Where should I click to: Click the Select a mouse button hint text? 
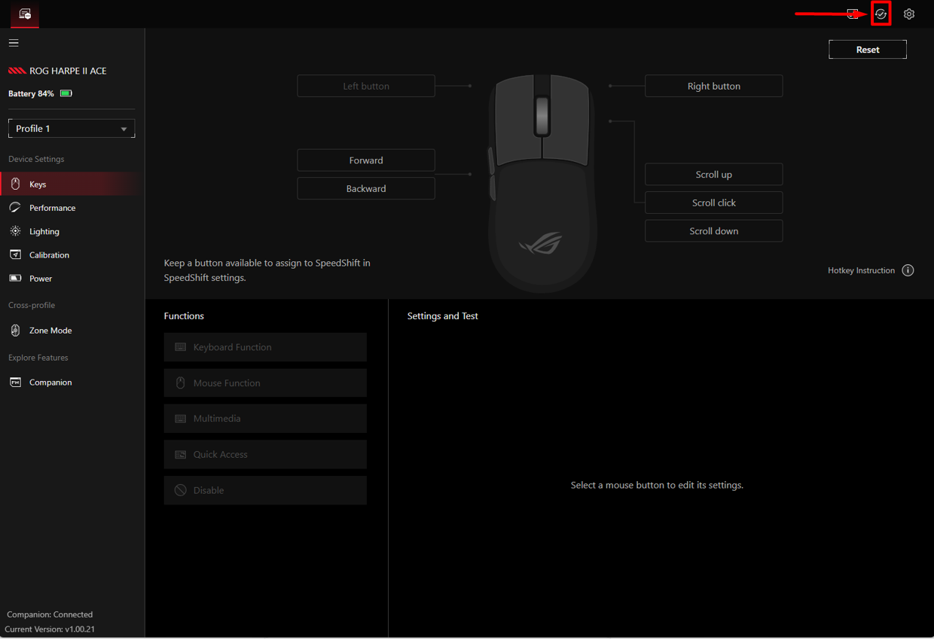pos(657,485)
